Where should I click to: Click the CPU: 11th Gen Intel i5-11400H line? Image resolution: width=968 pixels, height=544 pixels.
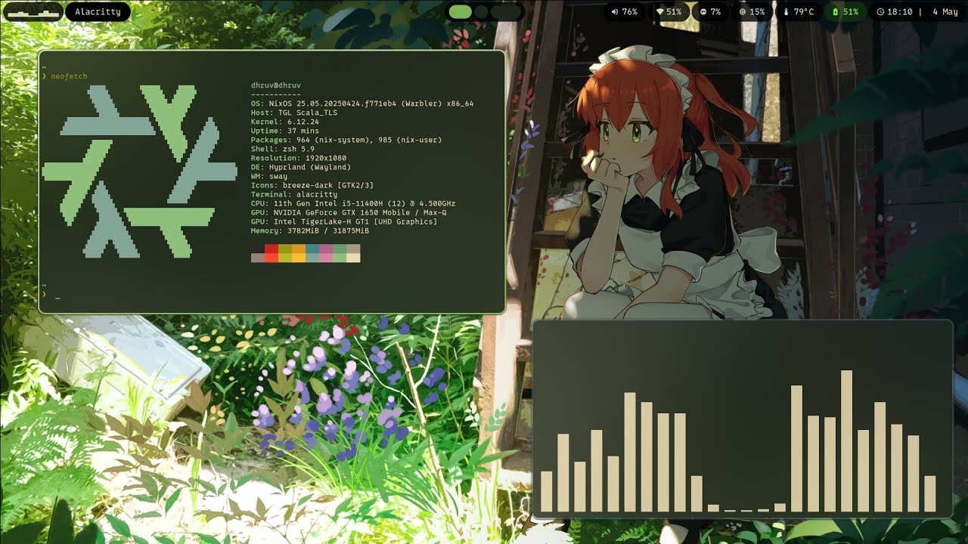coord(353,203)
